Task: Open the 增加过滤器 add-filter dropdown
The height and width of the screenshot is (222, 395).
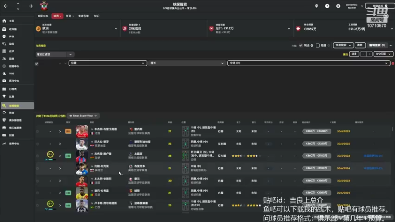Action: point(54,54)
